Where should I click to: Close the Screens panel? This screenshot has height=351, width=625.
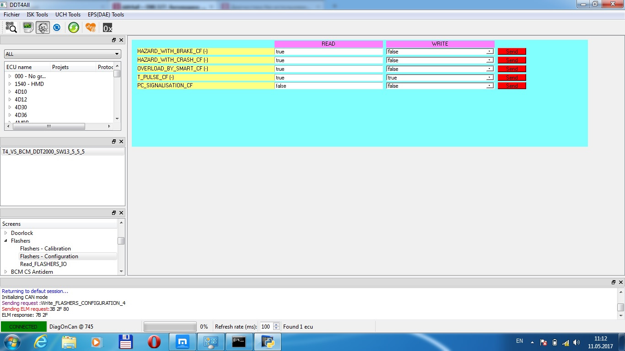[121, 213]
